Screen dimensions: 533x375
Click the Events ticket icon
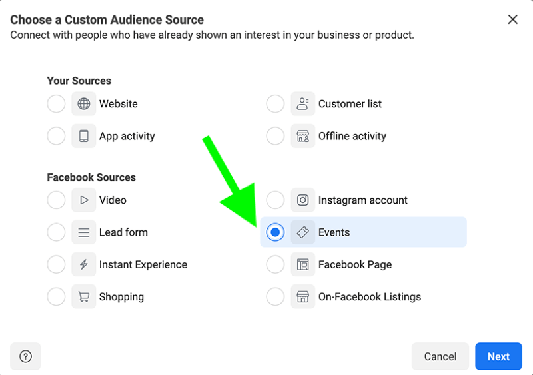(x=303, y=232)
